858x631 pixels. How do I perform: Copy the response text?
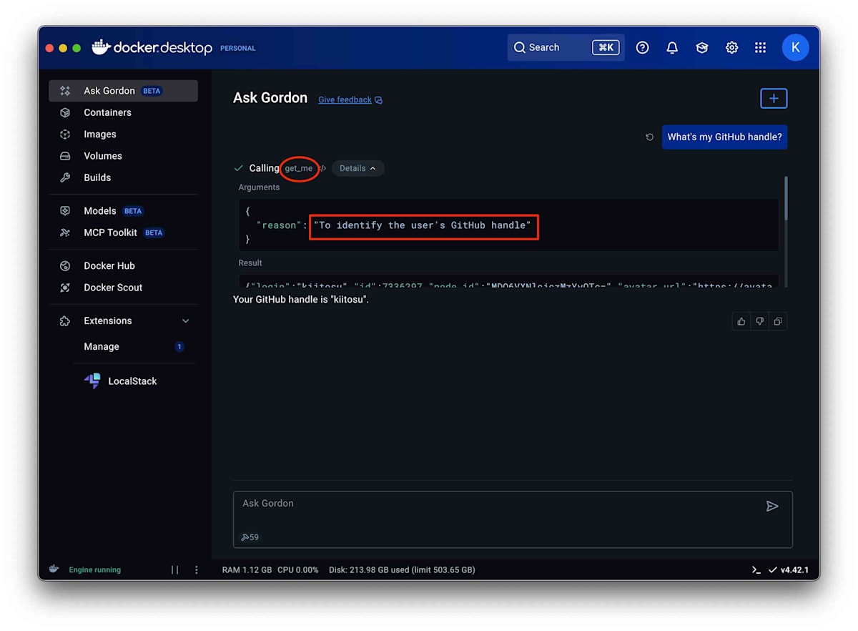[778, 322]
